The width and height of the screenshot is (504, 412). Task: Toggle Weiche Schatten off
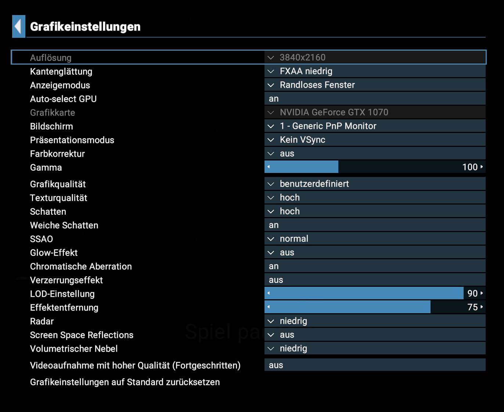(x=375, y=225)
